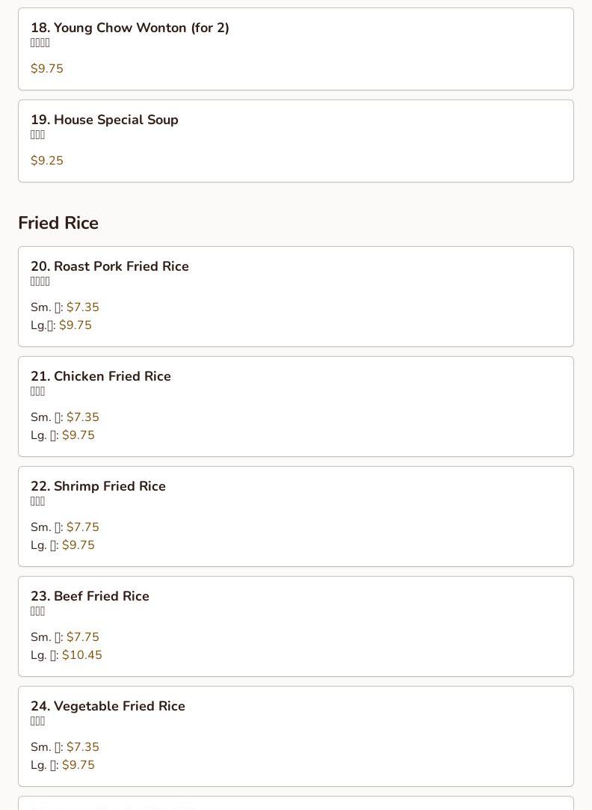Choose small Roast Pork Fried Rice at $7.35
This screenshot has width=592, height=810.
[82, 307]
